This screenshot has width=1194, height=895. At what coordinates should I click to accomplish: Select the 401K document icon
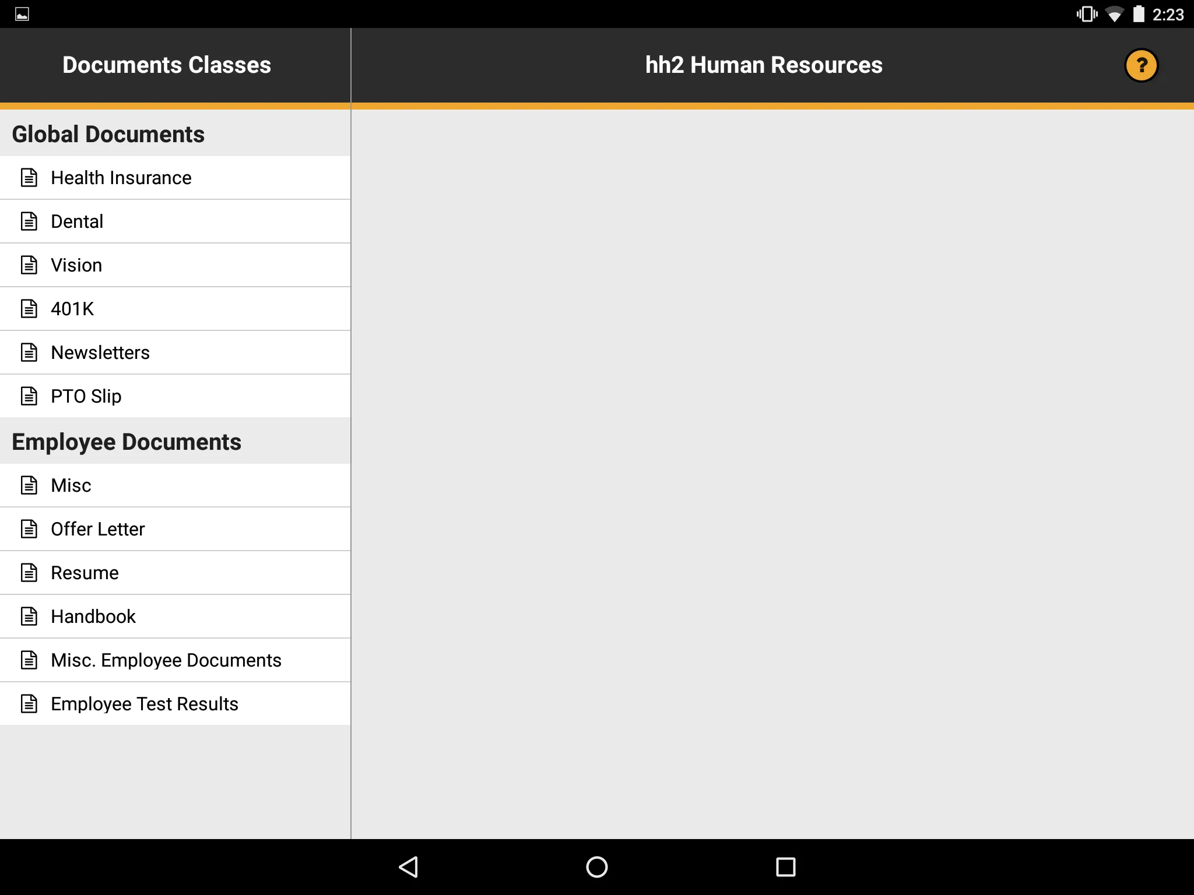pos(29,308)
